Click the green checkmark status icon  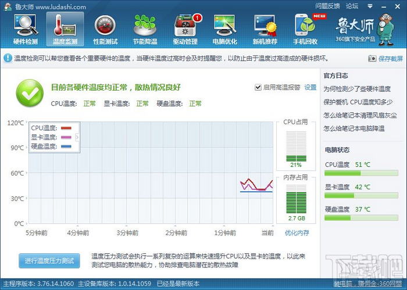(x=30, y=93)
